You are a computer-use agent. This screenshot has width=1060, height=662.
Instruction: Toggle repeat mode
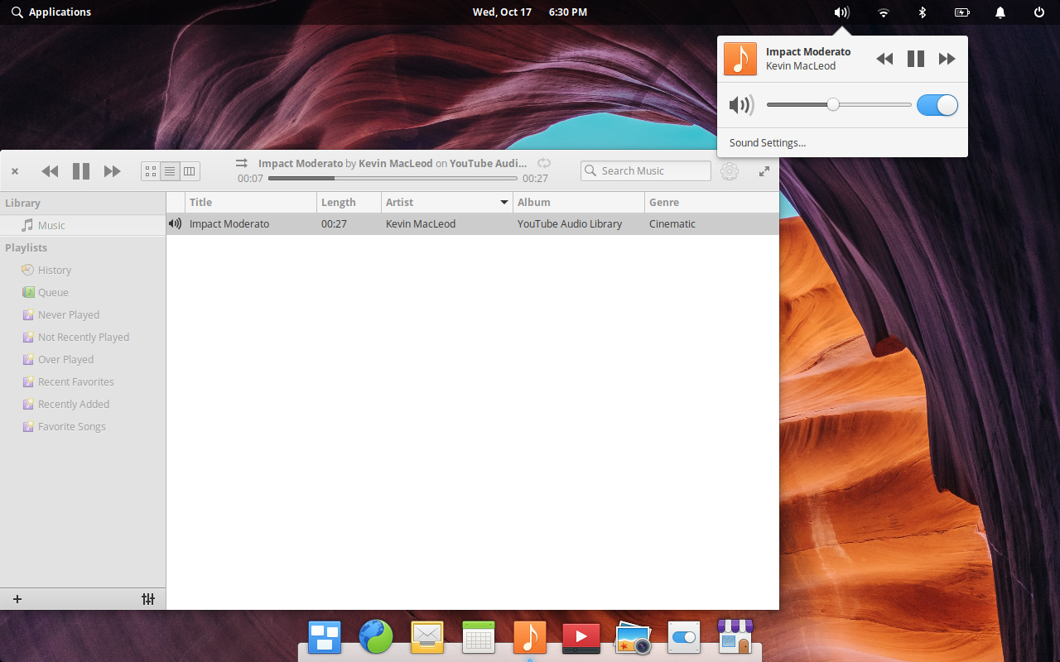(544, 163)
